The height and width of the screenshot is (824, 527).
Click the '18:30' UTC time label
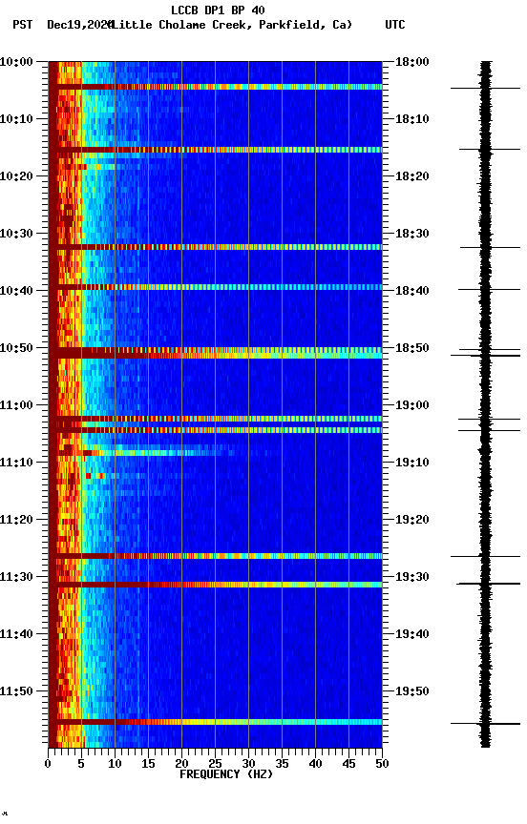coord(412,234)
